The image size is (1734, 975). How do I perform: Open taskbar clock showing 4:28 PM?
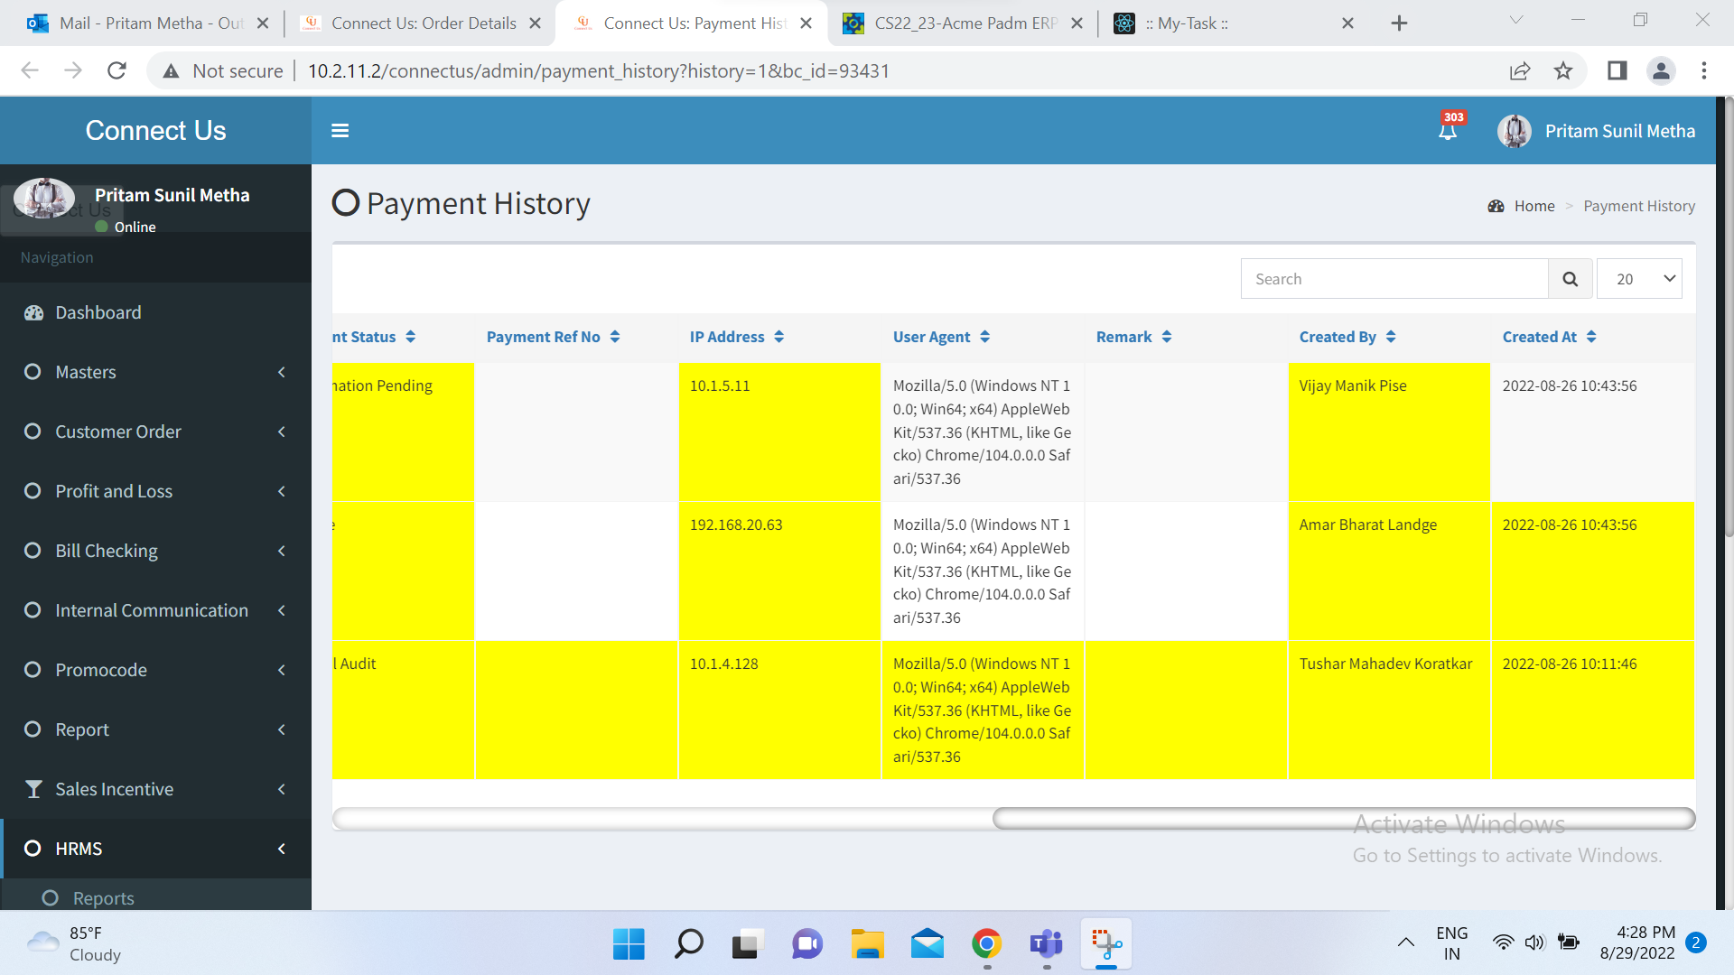point(1637,943)
